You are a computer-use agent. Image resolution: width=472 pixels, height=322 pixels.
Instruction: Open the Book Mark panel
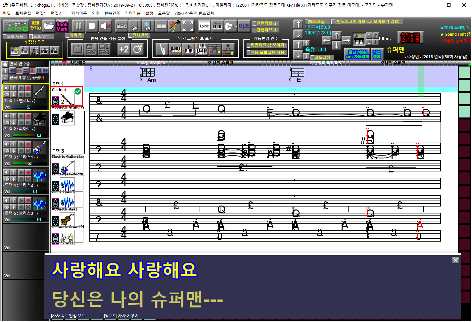coord(62,26)
